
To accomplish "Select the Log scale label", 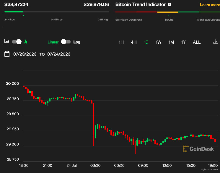I will (x=77, y=42).
